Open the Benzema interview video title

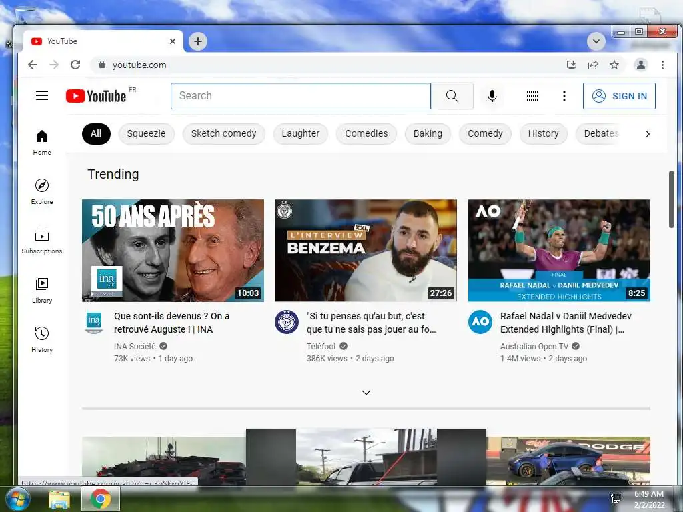pyautogui.click(x=371, y=323)
